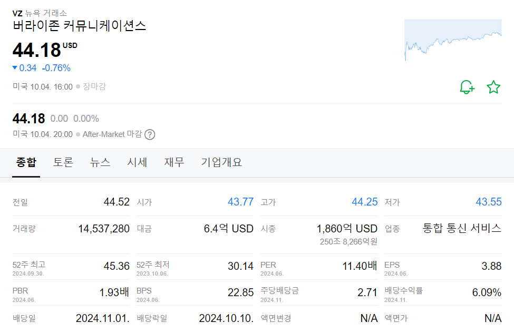Click the 시가 value 43.77
The width and height of the screenshot is (514, 332).
tap(240, 202)
